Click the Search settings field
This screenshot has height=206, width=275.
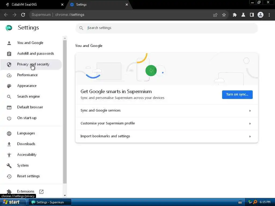(x=167, y=28)
